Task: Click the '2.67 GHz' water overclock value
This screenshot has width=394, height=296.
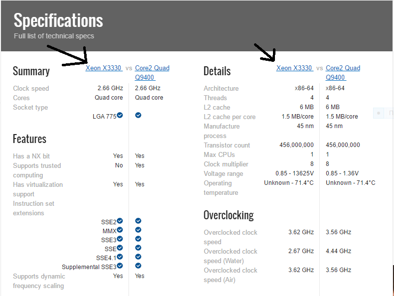Action: 301,251
